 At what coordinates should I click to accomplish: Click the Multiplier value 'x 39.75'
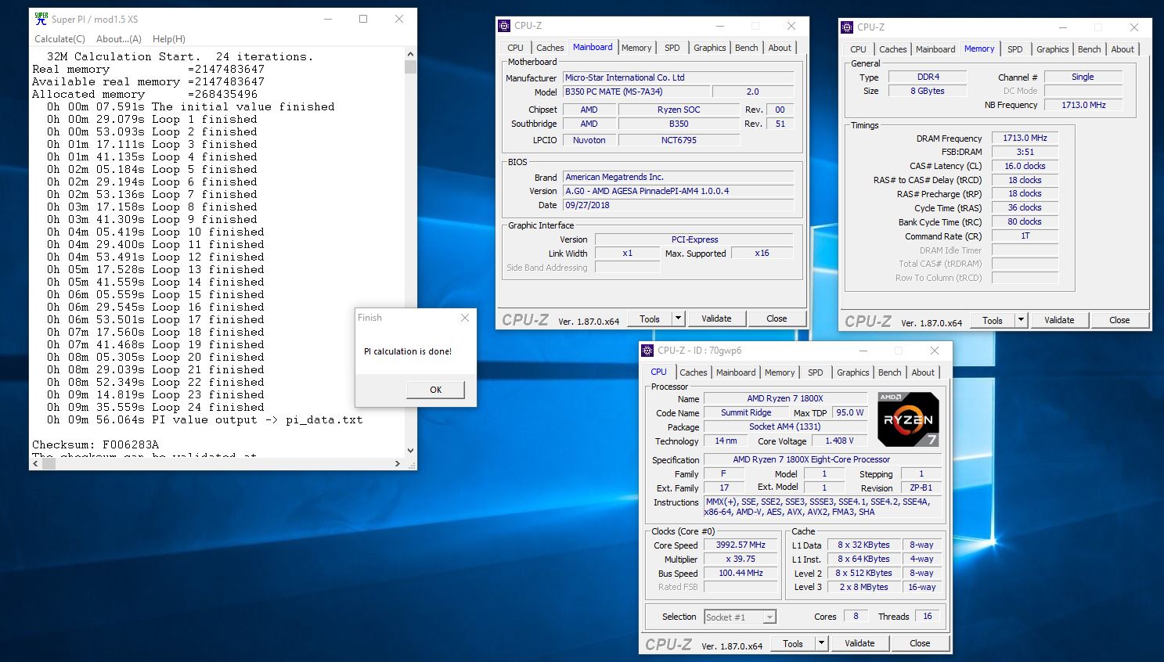[x=741, y=559]
